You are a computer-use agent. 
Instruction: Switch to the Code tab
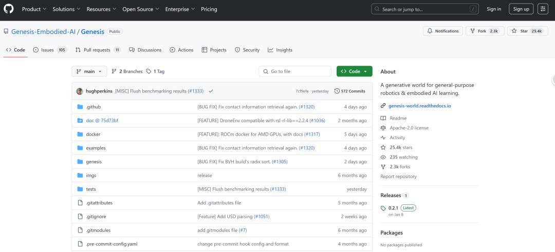pos(16,50)
